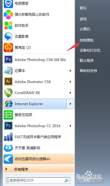Open the 软件助手 icon
The image size is (110, 186).
click(8, 25)
